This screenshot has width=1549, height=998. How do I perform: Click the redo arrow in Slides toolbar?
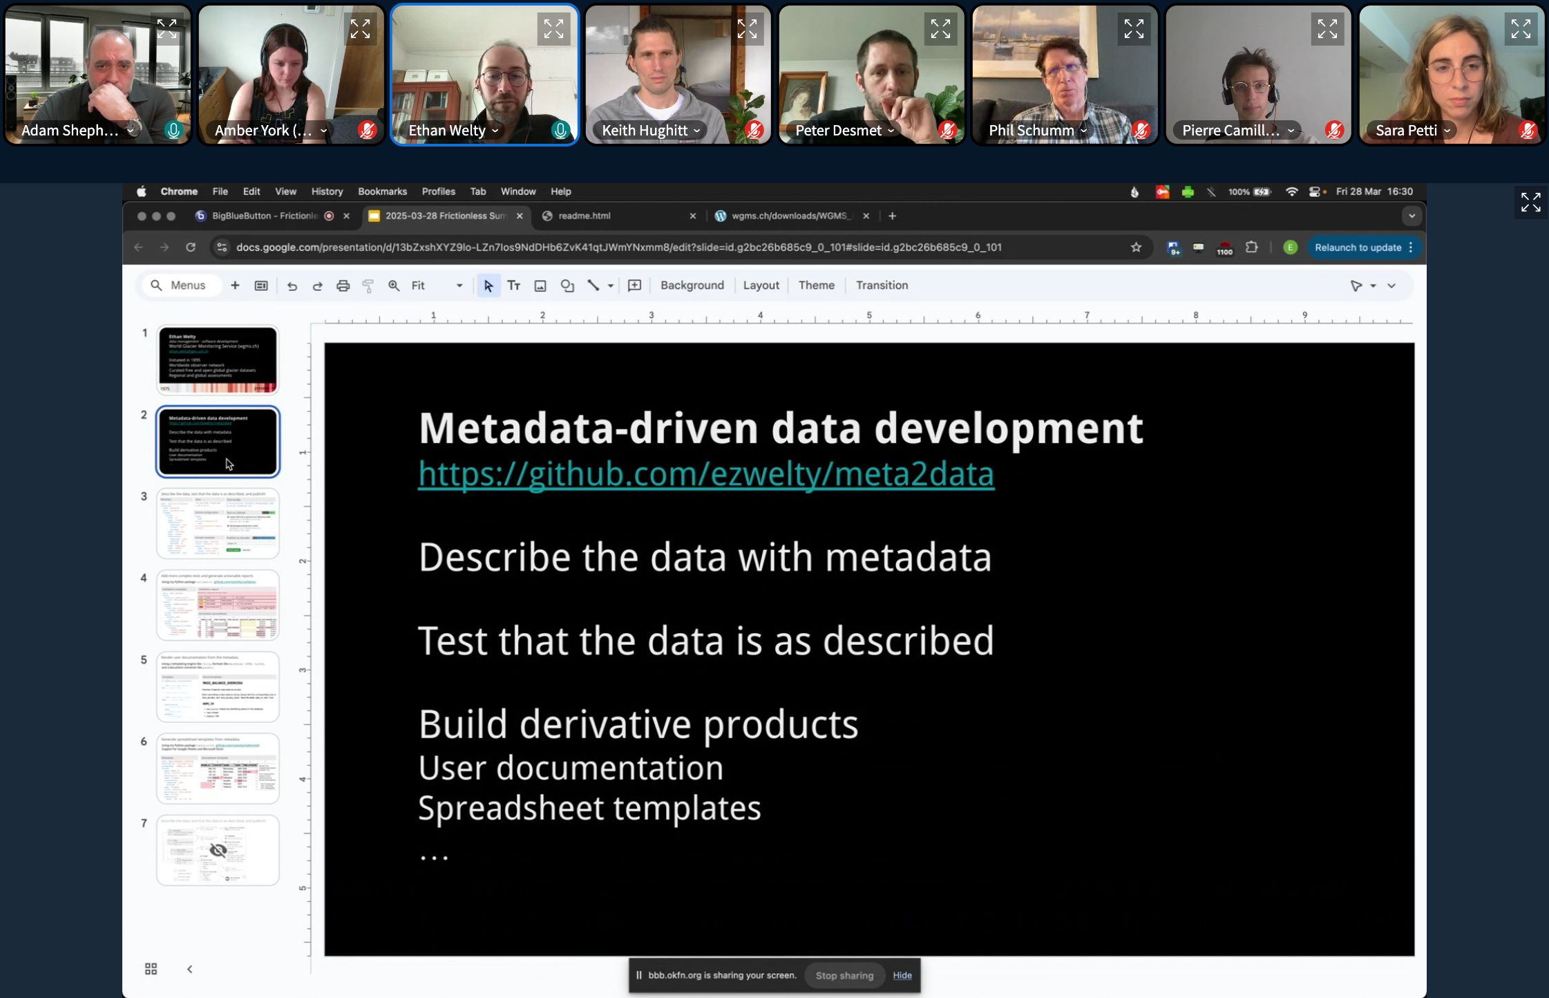[x=317, y=285]
